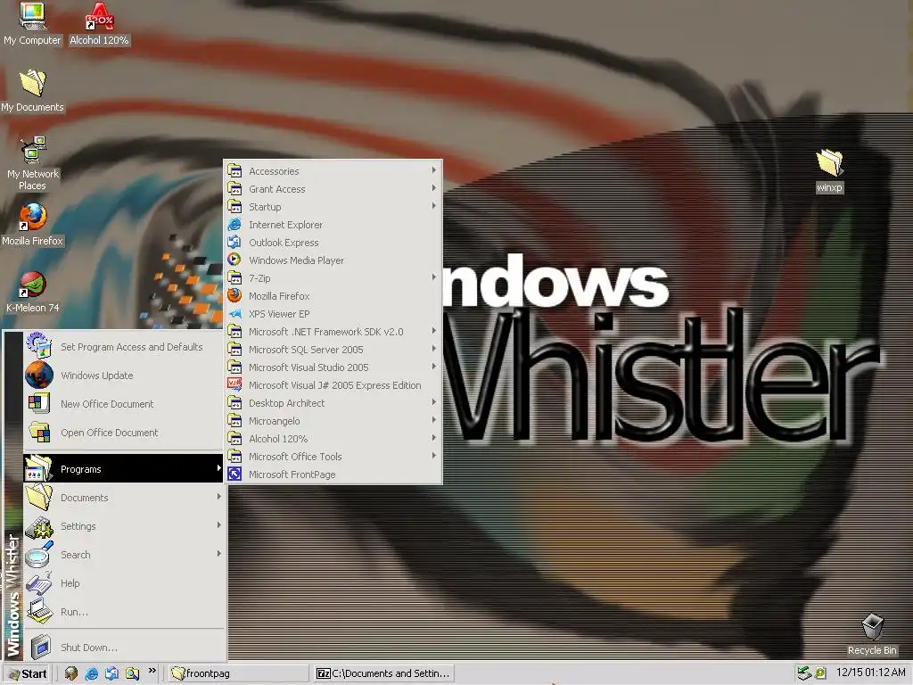Show more Quick Launch items via chevron
Viewport: 913px width, 685px height.
[x=152, y=671]
